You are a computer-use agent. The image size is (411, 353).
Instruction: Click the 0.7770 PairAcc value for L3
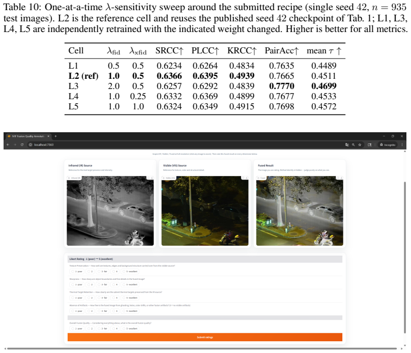[x=281, y=86]
